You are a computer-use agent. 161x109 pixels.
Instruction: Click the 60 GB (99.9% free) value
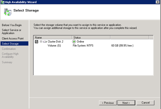coord(122,46)
